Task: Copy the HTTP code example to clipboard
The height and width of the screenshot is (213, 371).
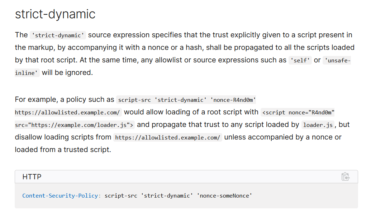Action: (345, 176)
